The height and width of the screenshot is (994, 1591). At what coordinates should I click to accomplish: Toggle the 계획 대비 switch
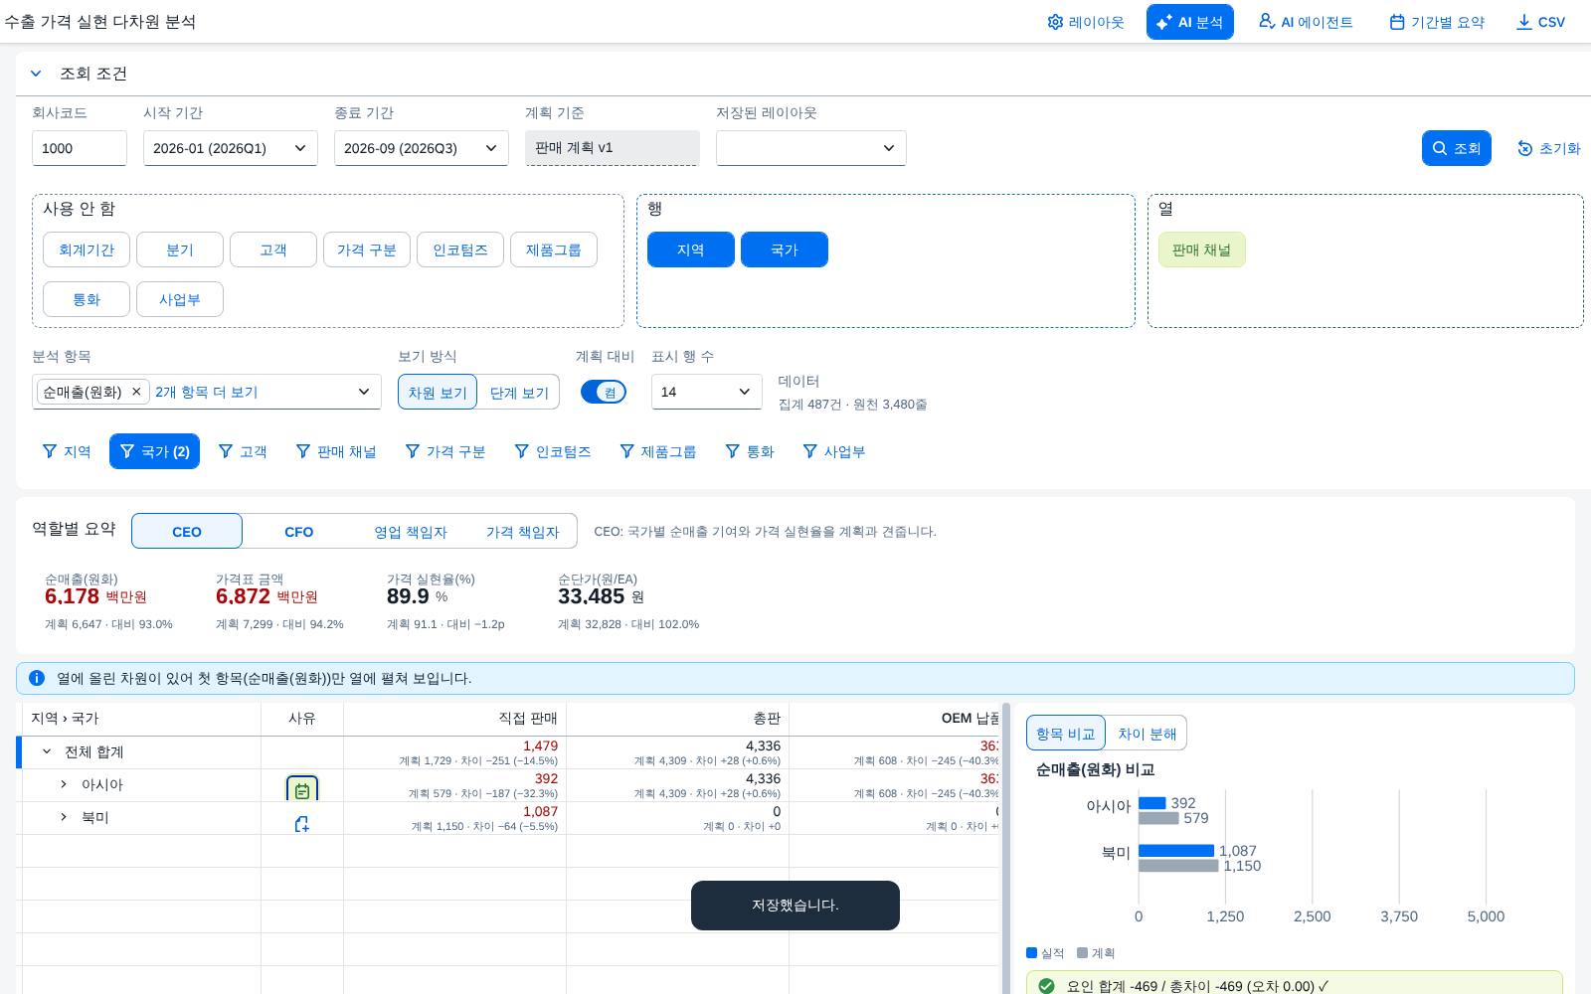(x=604, y=392)
